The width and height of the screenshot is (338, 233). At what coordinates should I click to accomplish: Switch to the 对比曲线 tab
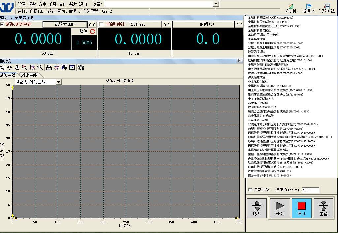click(29, 75)
